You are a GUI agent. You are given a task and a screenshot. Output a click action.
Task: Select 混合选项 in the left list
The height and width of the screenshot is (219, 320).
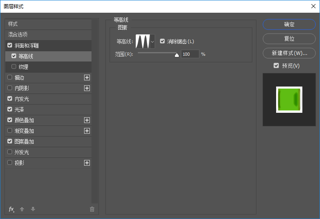pyautogui.click(x=48, y=35)
